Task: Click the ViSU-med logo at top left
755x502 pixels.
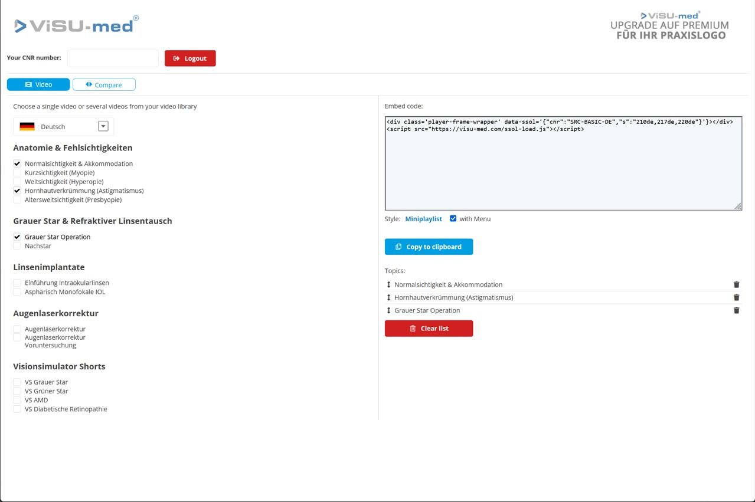Action: click(77, 25)
